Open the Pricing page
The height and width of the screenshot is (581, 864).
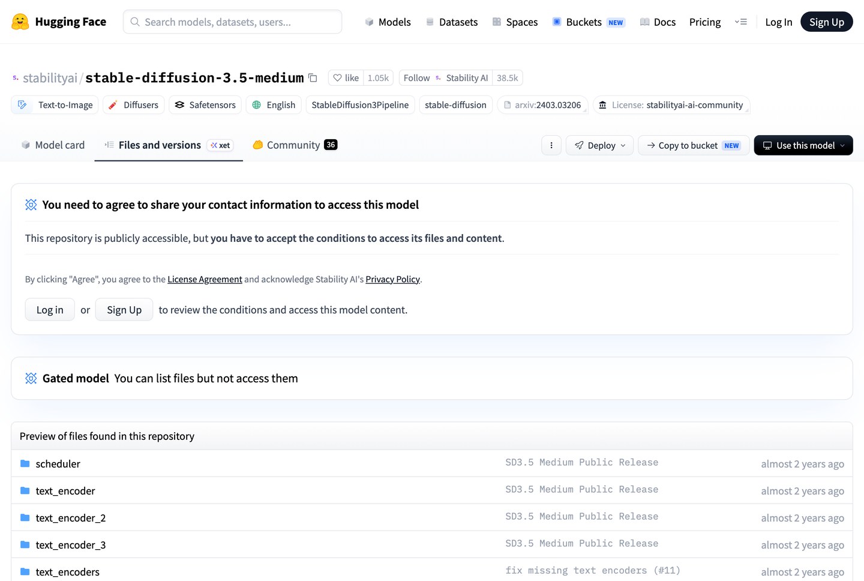click(x=705, y=22)
